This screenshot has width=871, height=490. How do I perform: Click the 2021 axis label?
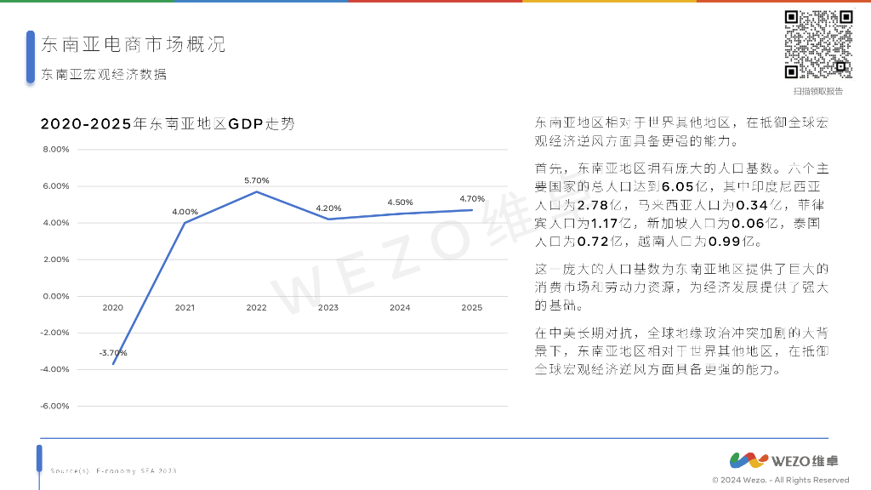[185, 307]
